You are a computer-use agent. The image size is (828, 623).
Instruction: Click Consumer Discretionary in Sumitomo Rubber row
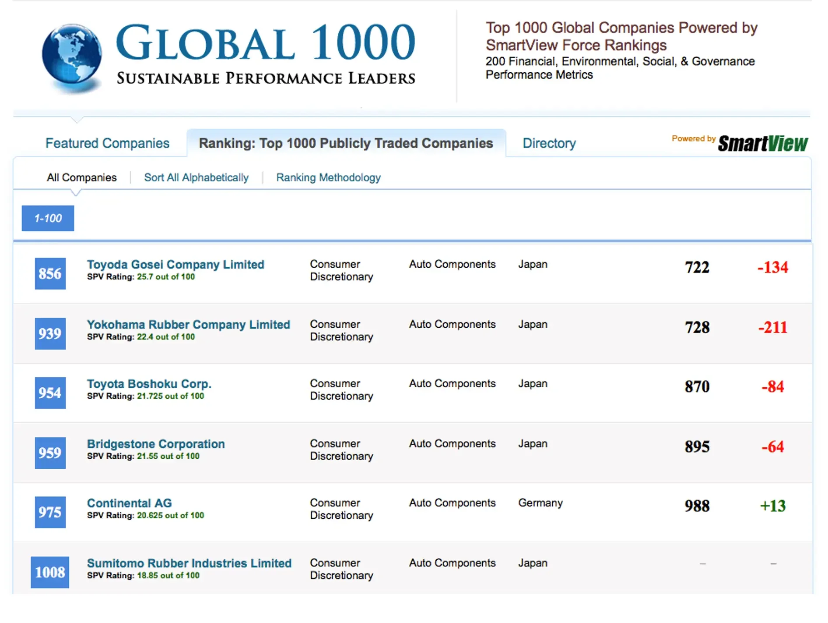click(x=341, y=569)
